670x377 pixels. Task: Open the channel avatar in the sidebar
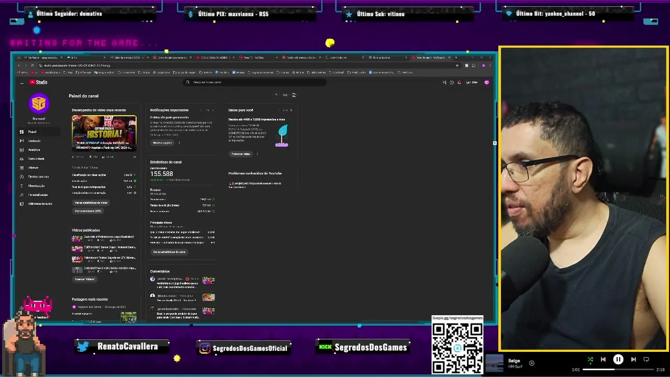[39, 104]
